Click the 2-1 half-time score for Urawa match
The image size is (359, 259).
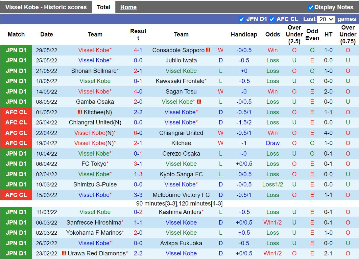[x=328, y=253]
